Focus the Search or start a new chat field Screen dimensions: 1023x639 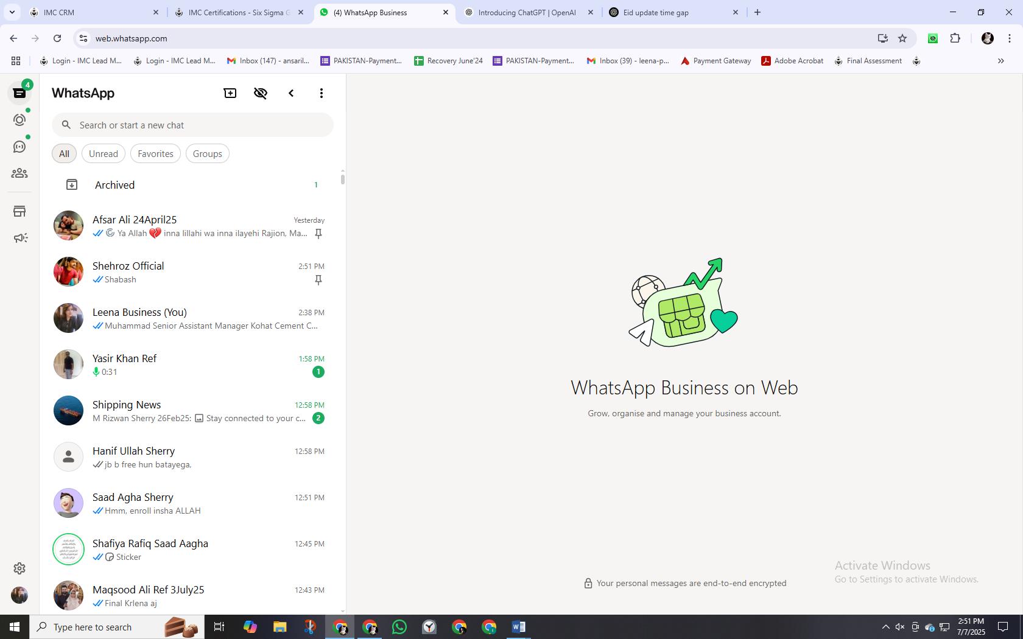click(192, 125)
